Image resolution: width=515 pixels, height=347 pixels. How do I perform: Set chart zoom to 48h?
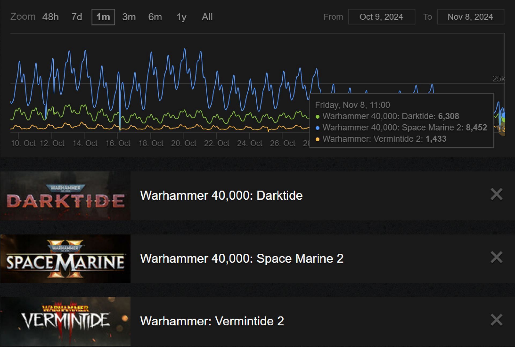(x=50, y=17)
